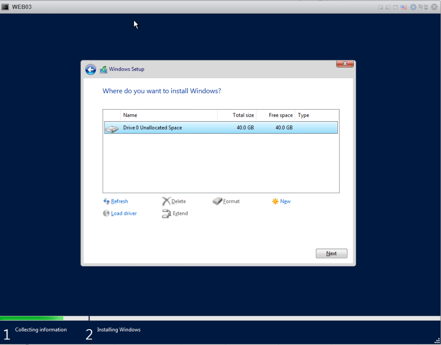Click the Load driver link
This screenshot has width=441, height=345.
point(124,213)
